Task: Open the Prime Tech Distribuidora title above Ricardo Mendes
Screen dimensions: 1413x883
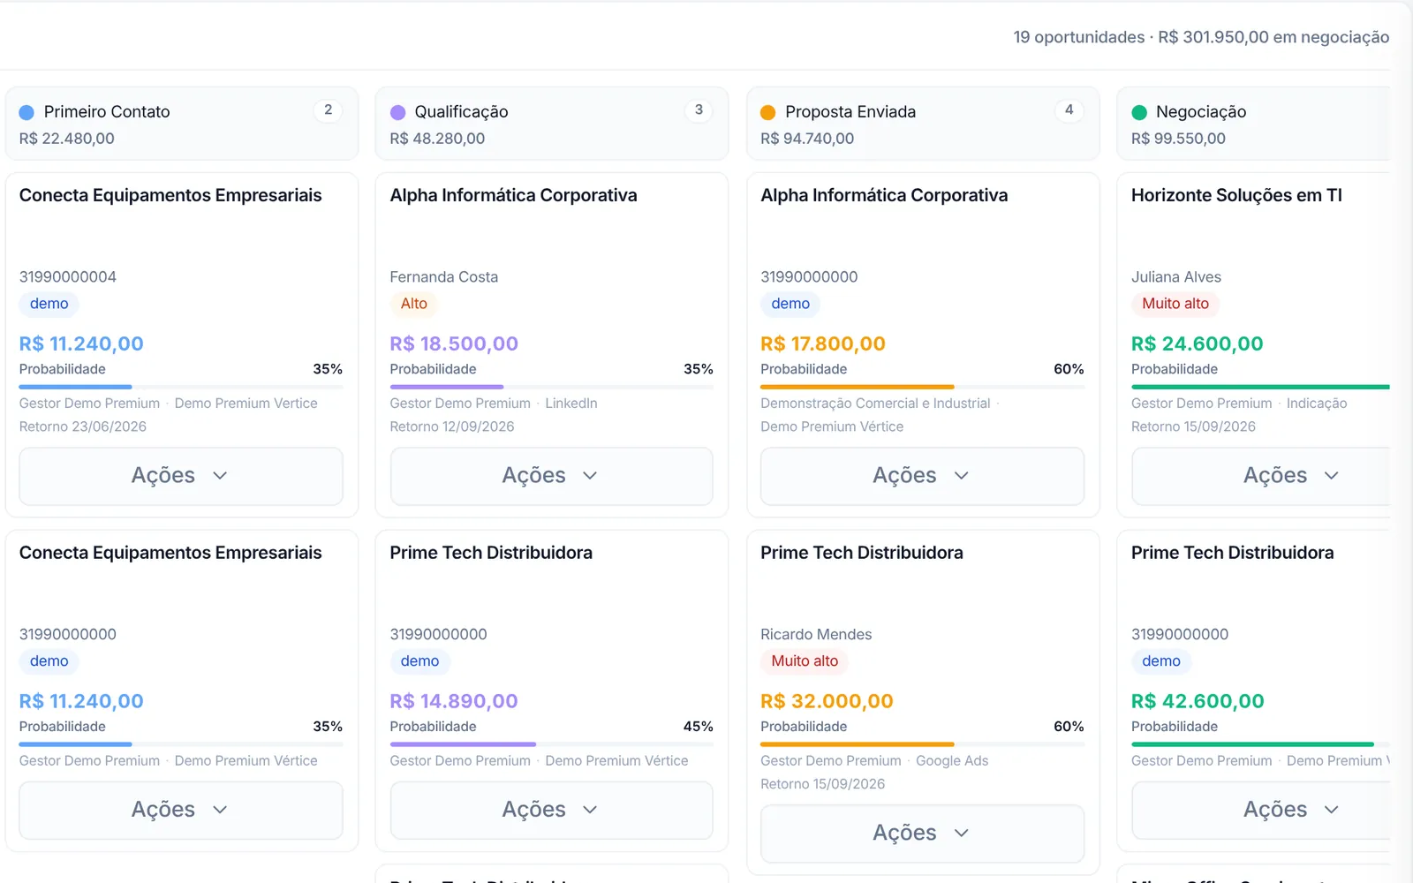Action: click(862, 553)
